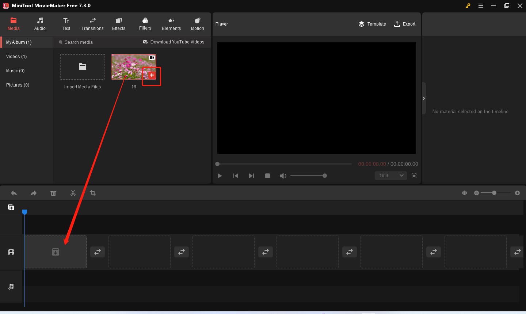The width and height of the screenshot is (526, 314).
Task: Go to next frame
Action: pyautogui.click(x=251, y=176)
